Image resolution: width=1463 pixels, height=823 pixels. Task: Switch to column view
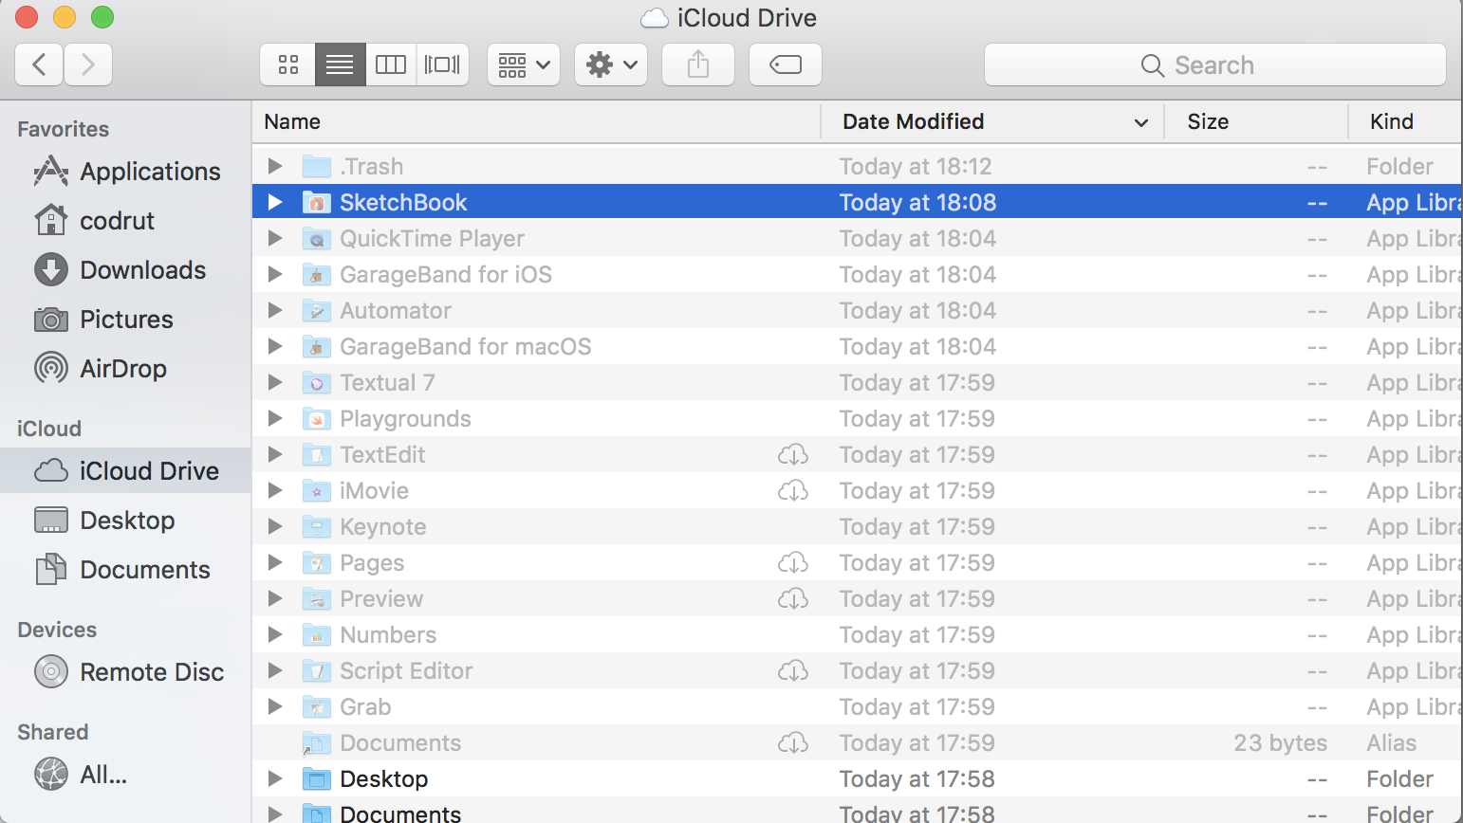[x=391, y=64]
